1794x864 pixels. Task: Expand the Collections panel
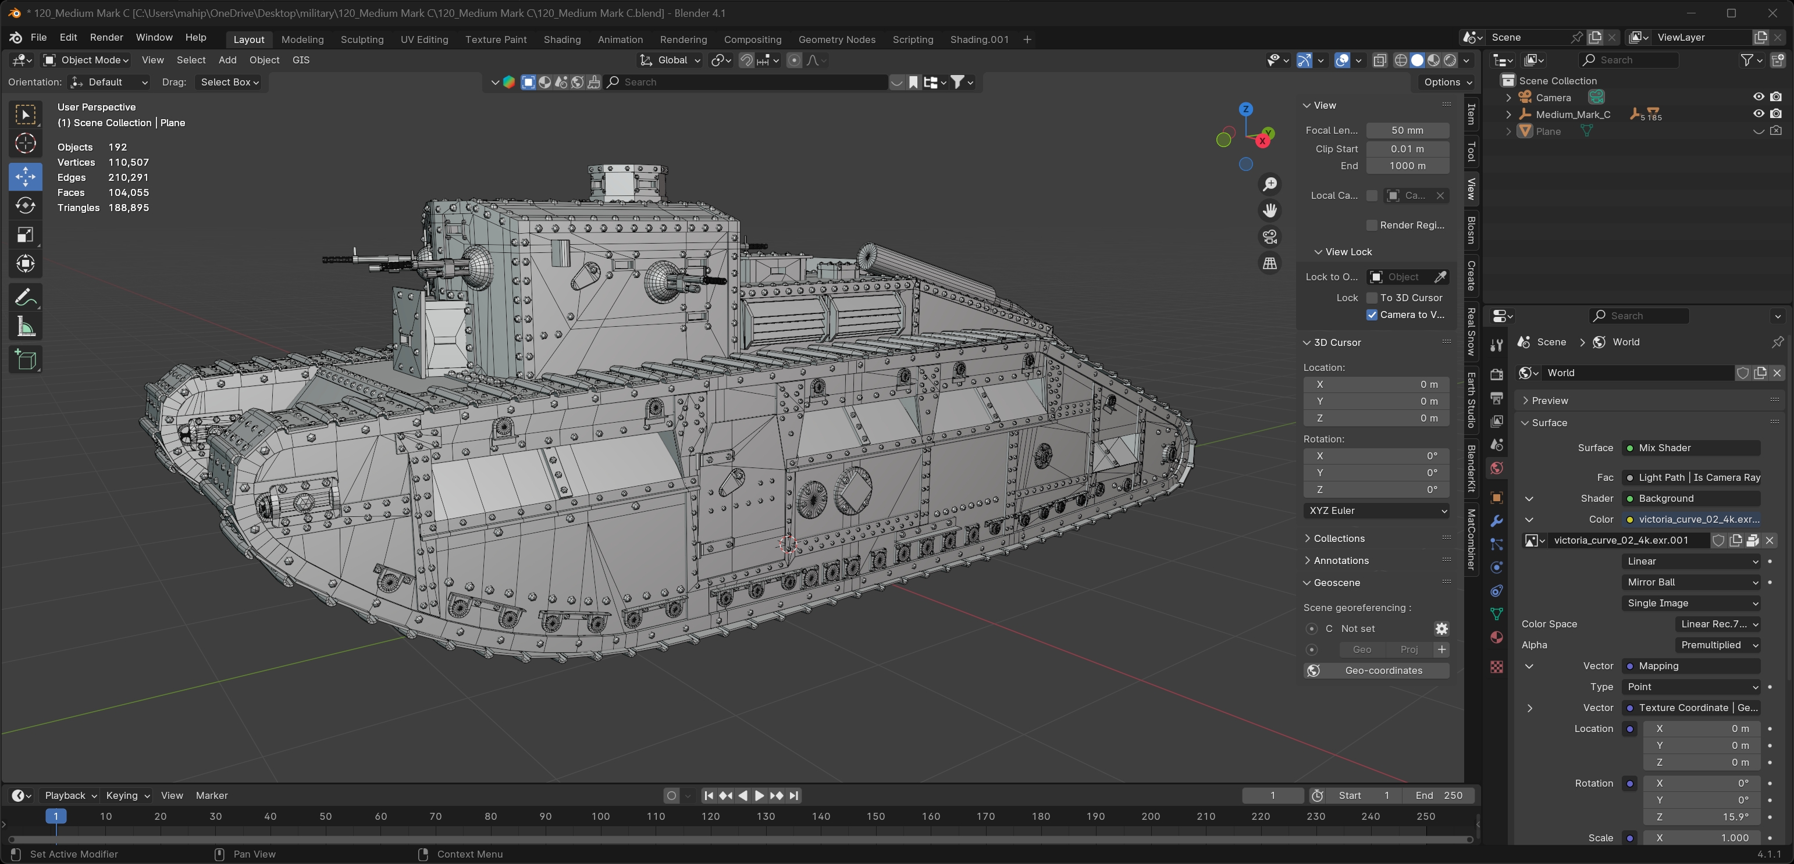click(1339, 538)
